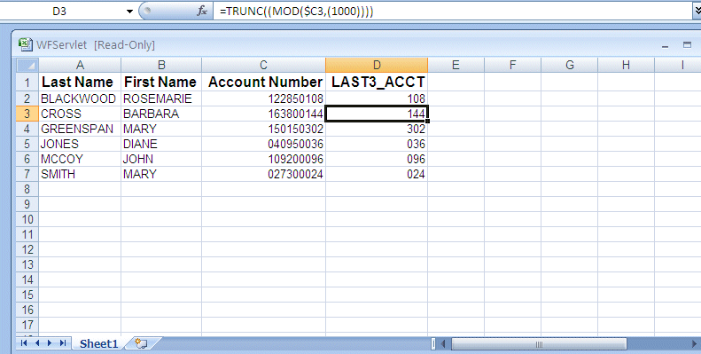Click the horizontal scrollbar left arrow
The width and height of the screenshot is (701, 354).
[x=443, y=344]
